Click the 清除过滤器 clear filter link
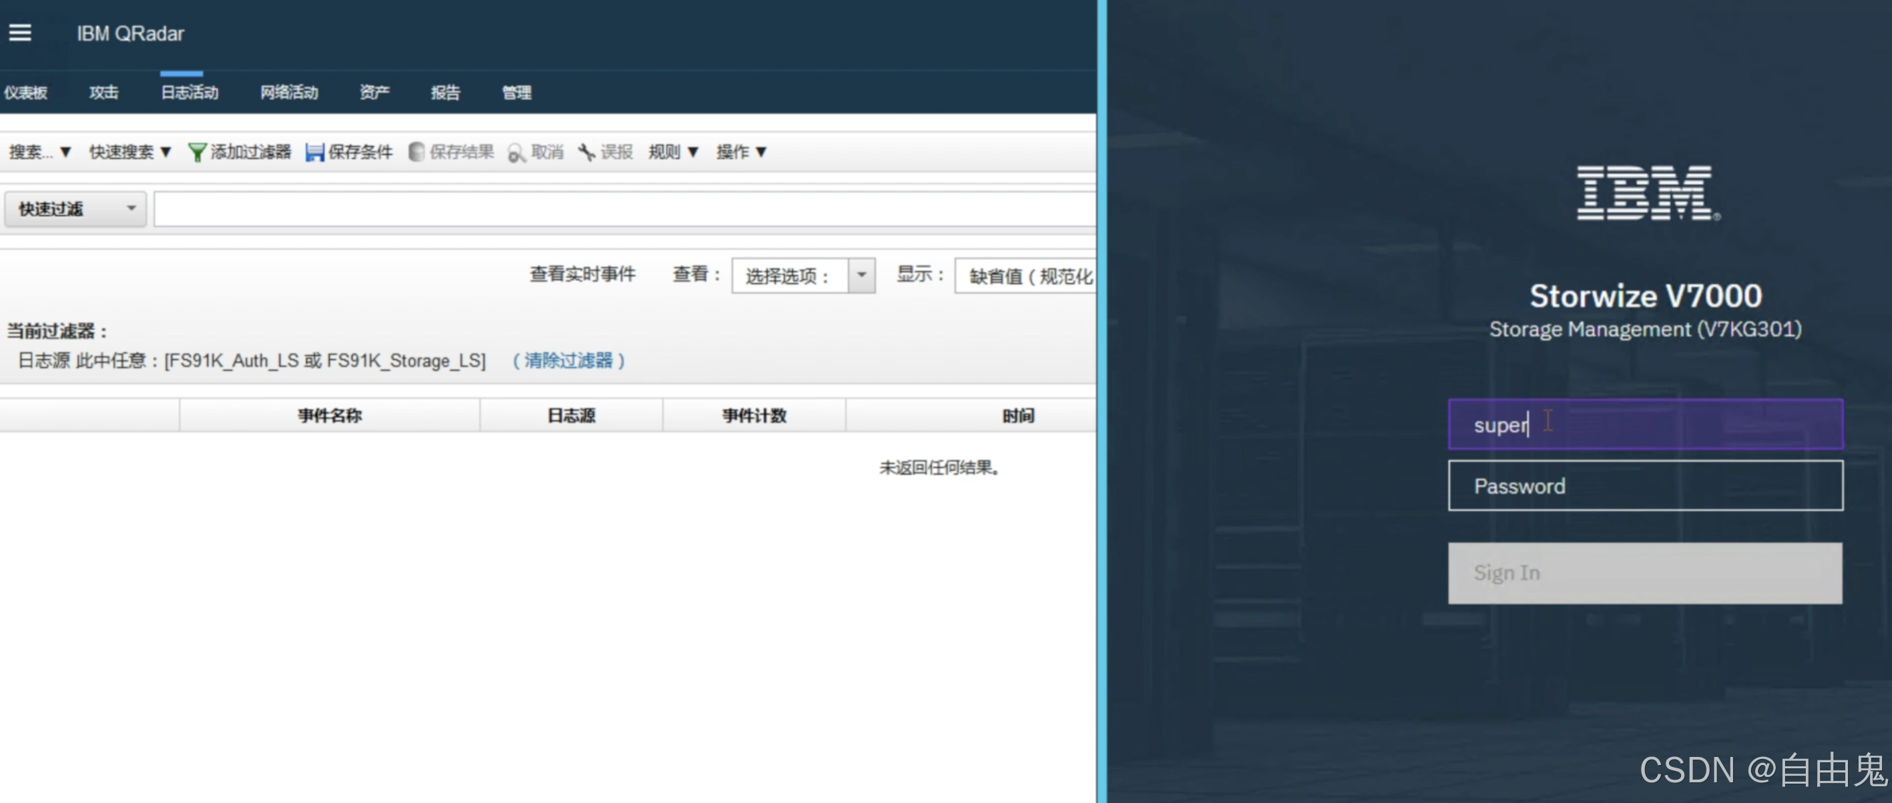Image resolution: width=1892 pixels, height=803 pixels. pyautogui.click(x=569, y=360)
